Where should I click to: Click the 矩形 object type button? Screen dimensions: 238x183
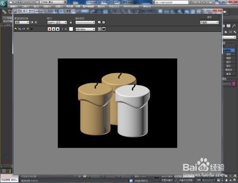point(228,54)
